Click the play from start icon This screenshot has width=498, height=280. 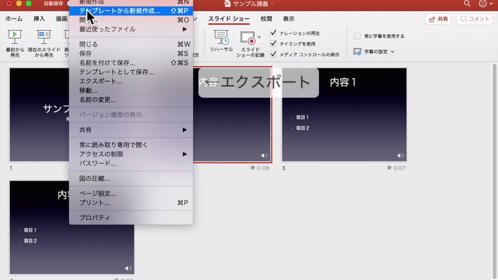(x=15, y=37)
